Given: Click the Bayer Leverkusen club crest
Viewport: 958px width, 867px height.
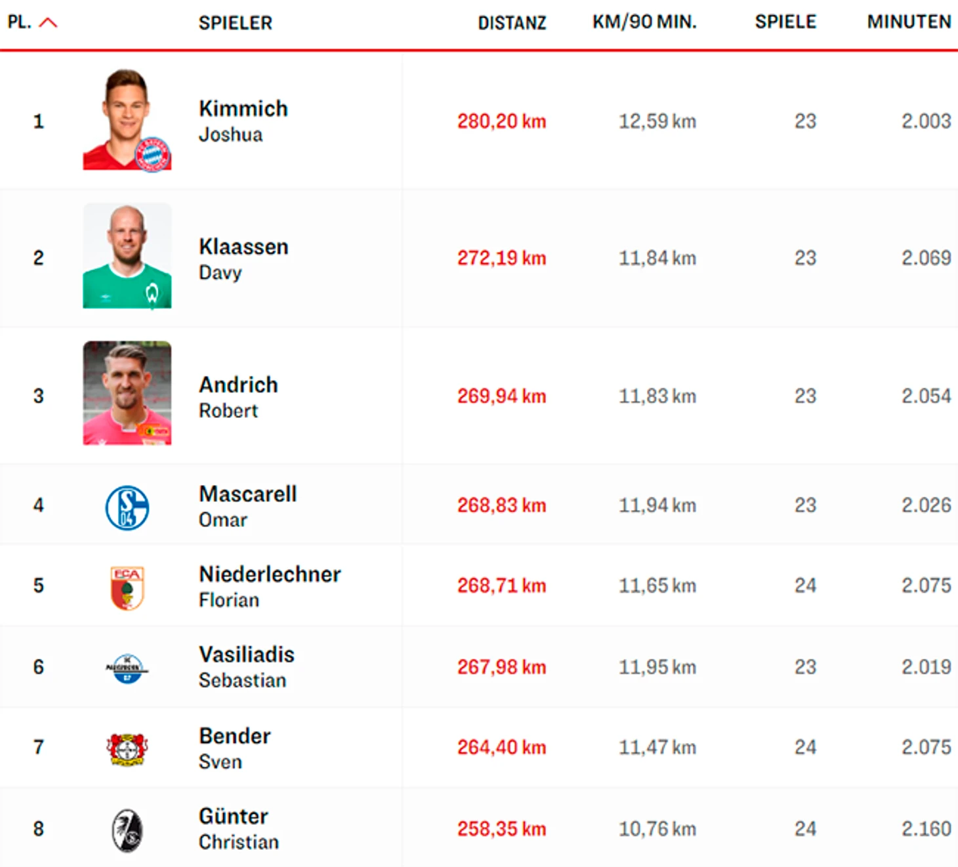Looking at the screenshot, I should [x=127, y=750].
